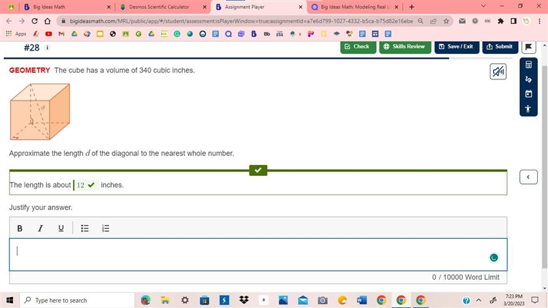Click Save / Exit
This screenshot has height=308, width=548.
click(x=456, y=47)
